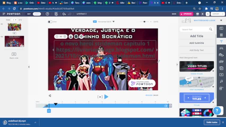The height and width of the screenshot is (127, 226).
Task: Open the Sound music-note panel
Action: coord(221,81)
